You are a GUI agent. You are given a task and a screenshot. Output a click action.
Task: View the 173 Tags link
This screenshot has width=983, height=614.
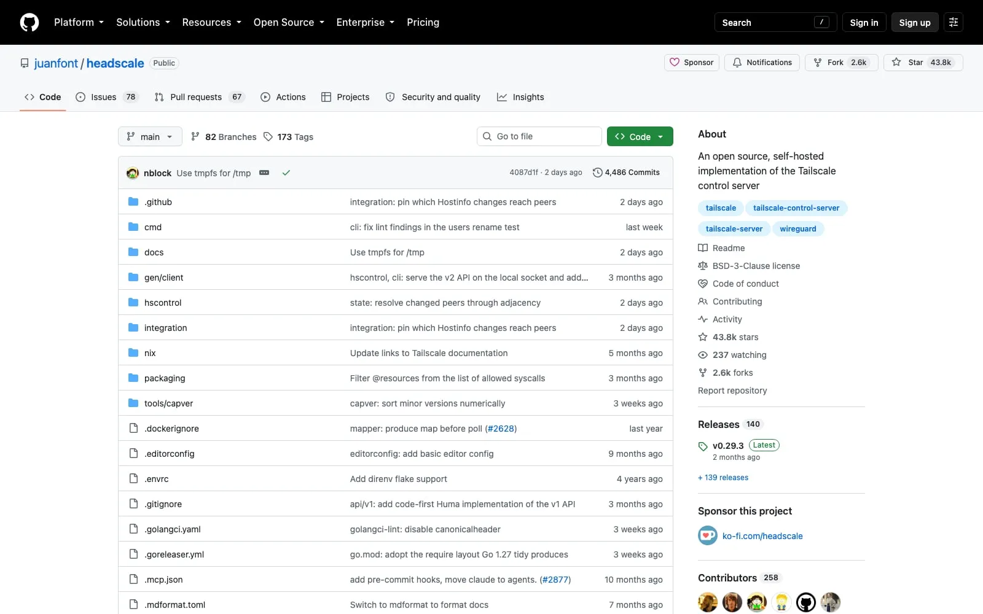point(288,136)
